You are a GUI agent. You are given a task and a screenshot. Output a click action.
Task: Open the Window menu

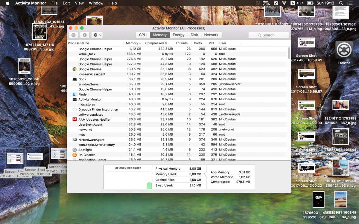pos(96,3)
